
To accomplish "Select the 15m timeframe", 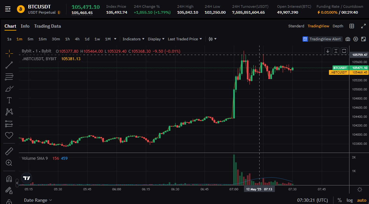I will point(42,39).
